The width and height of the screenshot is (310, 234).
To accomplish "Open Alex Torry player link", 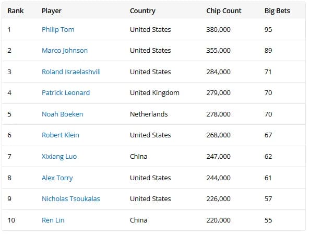I will click(57, 178).
